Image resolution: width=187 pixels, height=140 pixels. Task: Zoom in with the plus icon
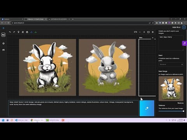[144, 32]
